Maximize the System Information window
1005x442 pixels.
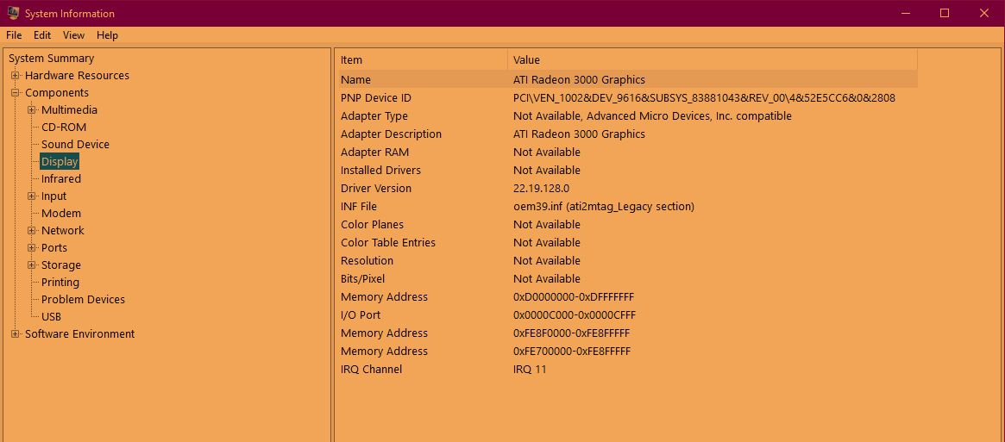pos(945,13)
